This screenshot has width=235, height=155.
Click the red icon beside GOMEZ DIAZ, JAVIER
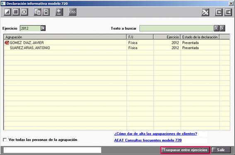tap(7, 43)
